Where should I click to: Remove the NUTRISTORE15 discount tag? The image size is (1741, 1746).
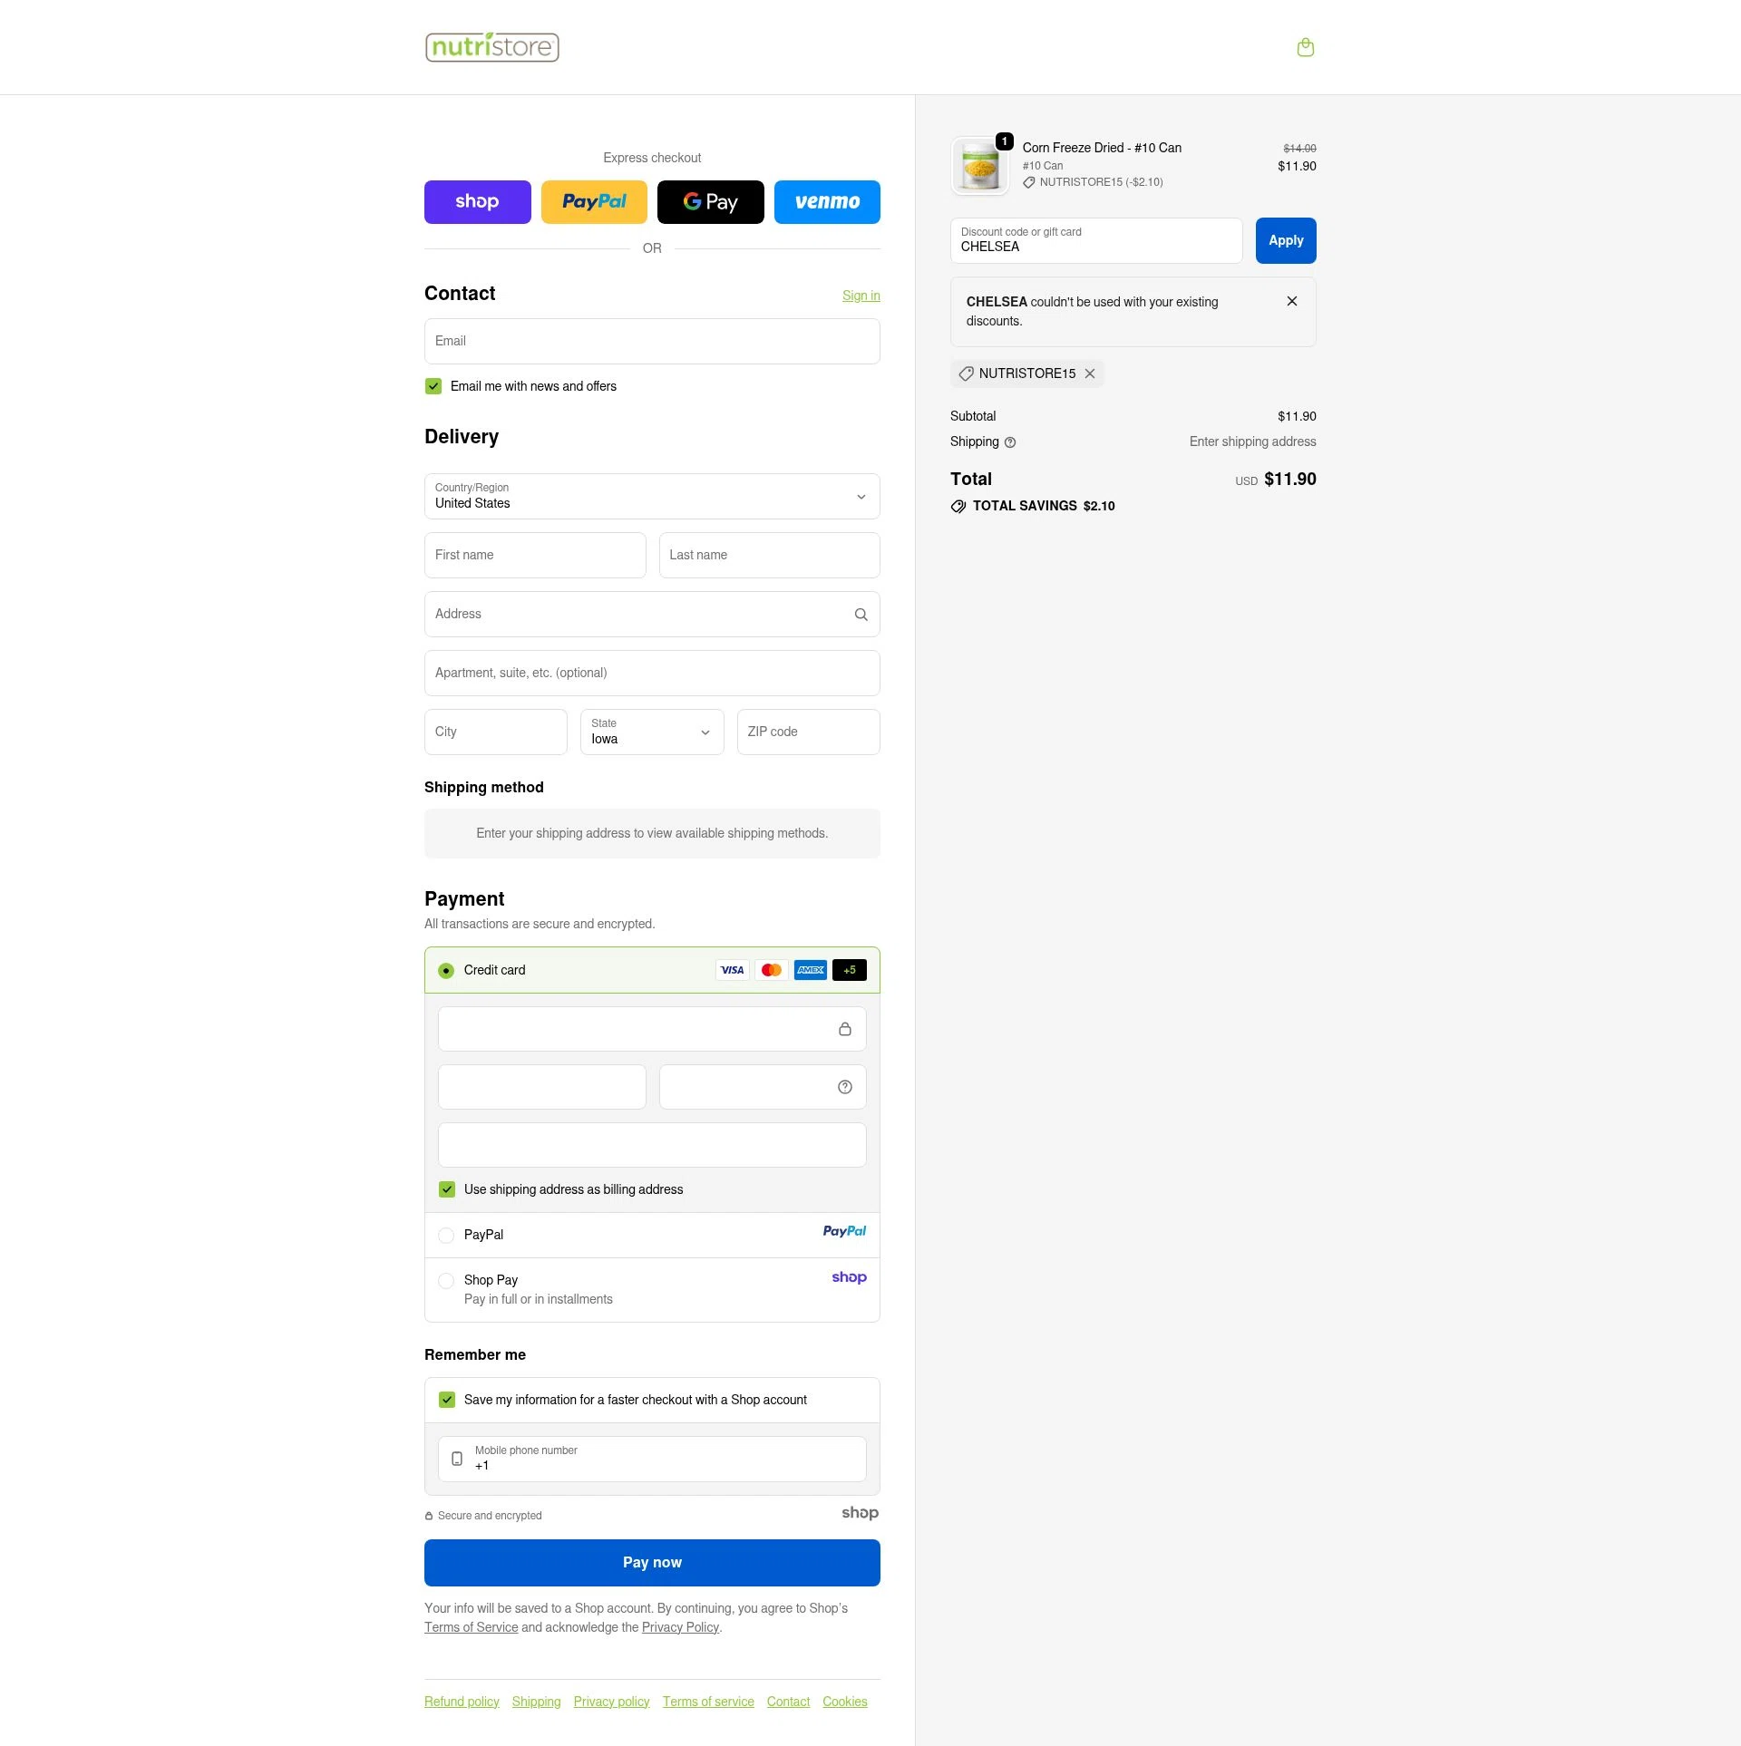[1090, 373]
